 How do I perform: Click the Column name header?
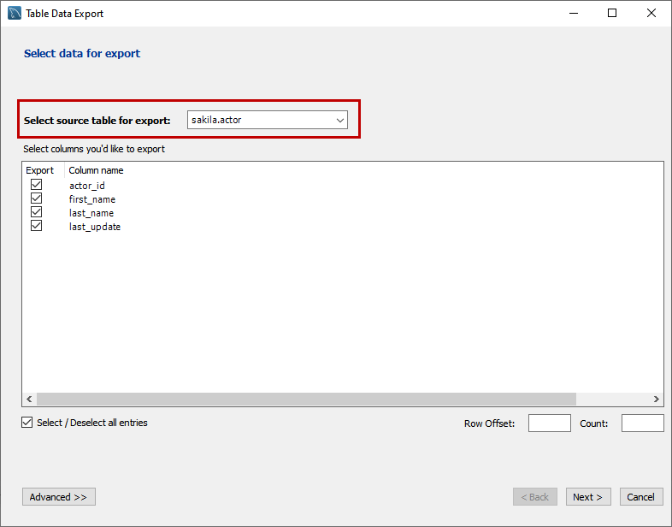click(x=96, y=170)
